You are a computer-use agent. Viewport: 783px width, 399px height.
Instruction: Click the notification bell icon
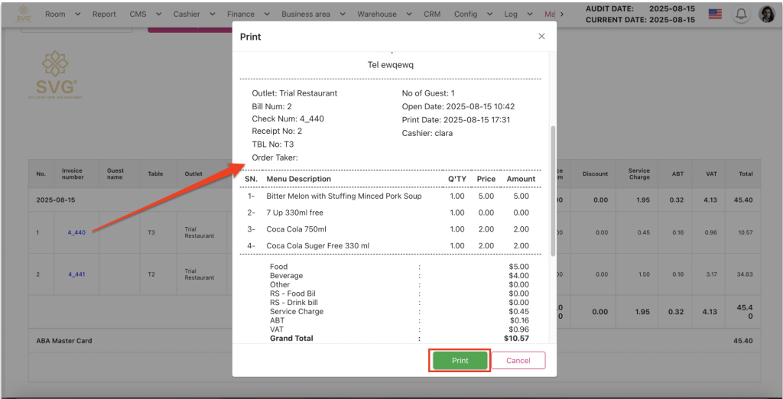pos(740,15)
